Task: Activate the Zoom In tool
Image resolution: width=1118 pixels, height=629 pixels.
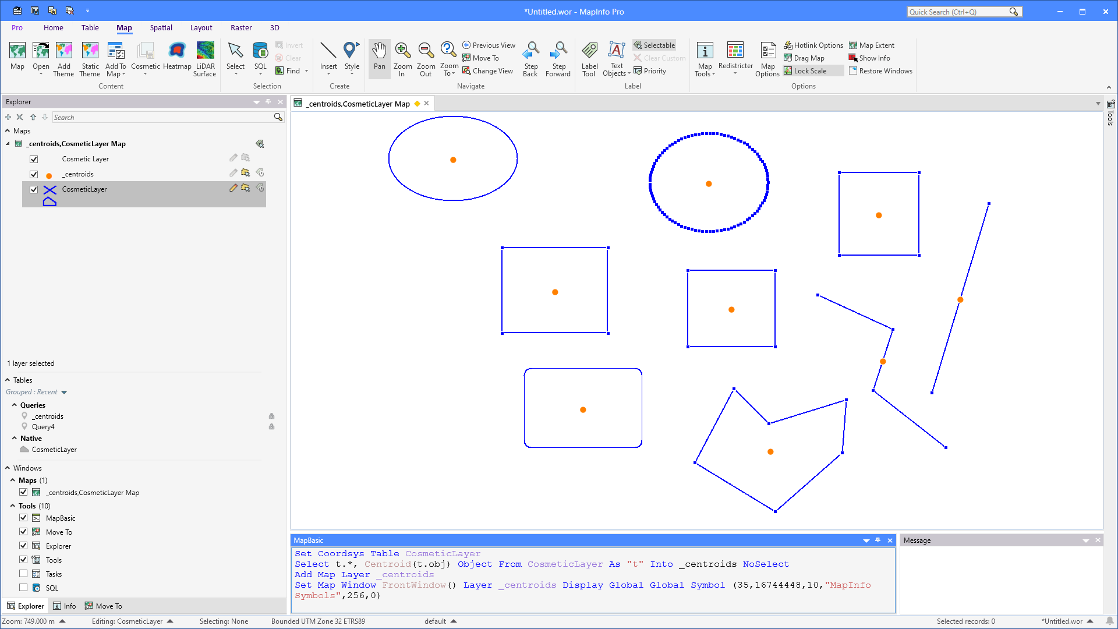Action: tap(402, 58)
